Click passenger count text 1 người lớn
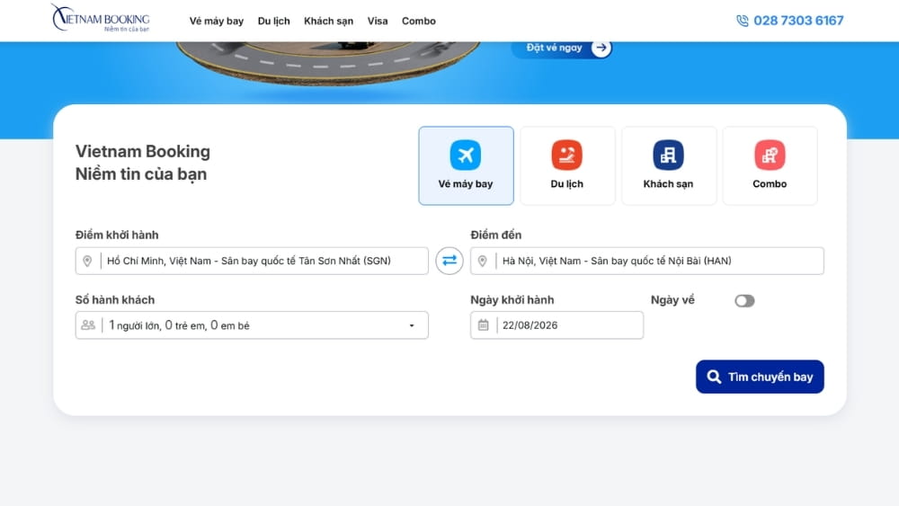The width and height of the screenshot is (899, 506). pyautogui.click(x=134, y=325)
